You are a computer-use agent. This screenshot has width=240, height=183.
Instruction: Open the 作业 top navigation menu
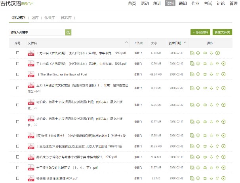[x=194, y=4]
